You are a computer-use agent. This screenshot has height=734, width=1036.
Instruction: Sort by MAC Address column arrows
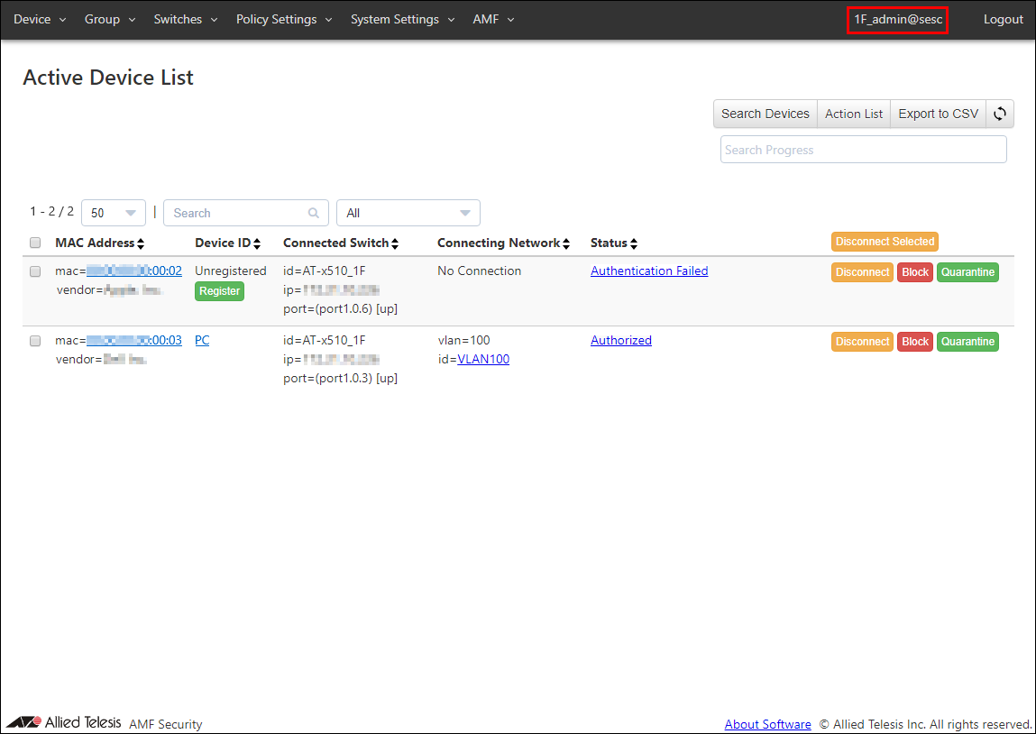[x=141, y=243]
